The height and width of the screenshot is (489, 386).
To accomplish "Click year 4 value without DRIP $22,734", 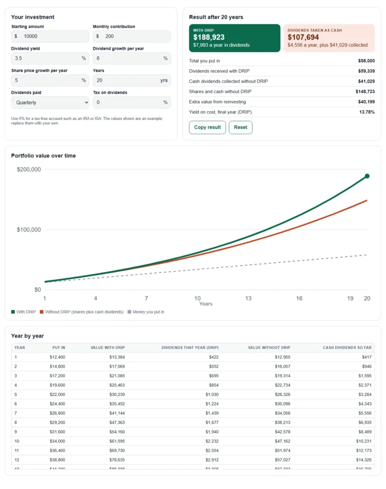I will [x=282, y=385].
